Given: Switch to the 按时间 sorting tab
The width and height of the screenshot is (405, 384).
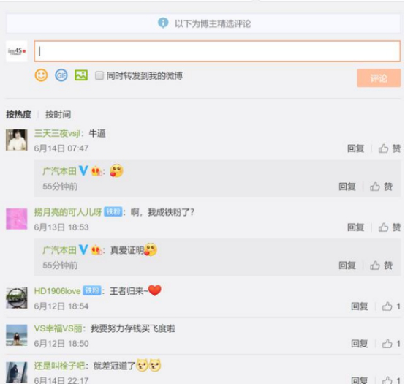Looking at the screenshot, I should 58,115.
